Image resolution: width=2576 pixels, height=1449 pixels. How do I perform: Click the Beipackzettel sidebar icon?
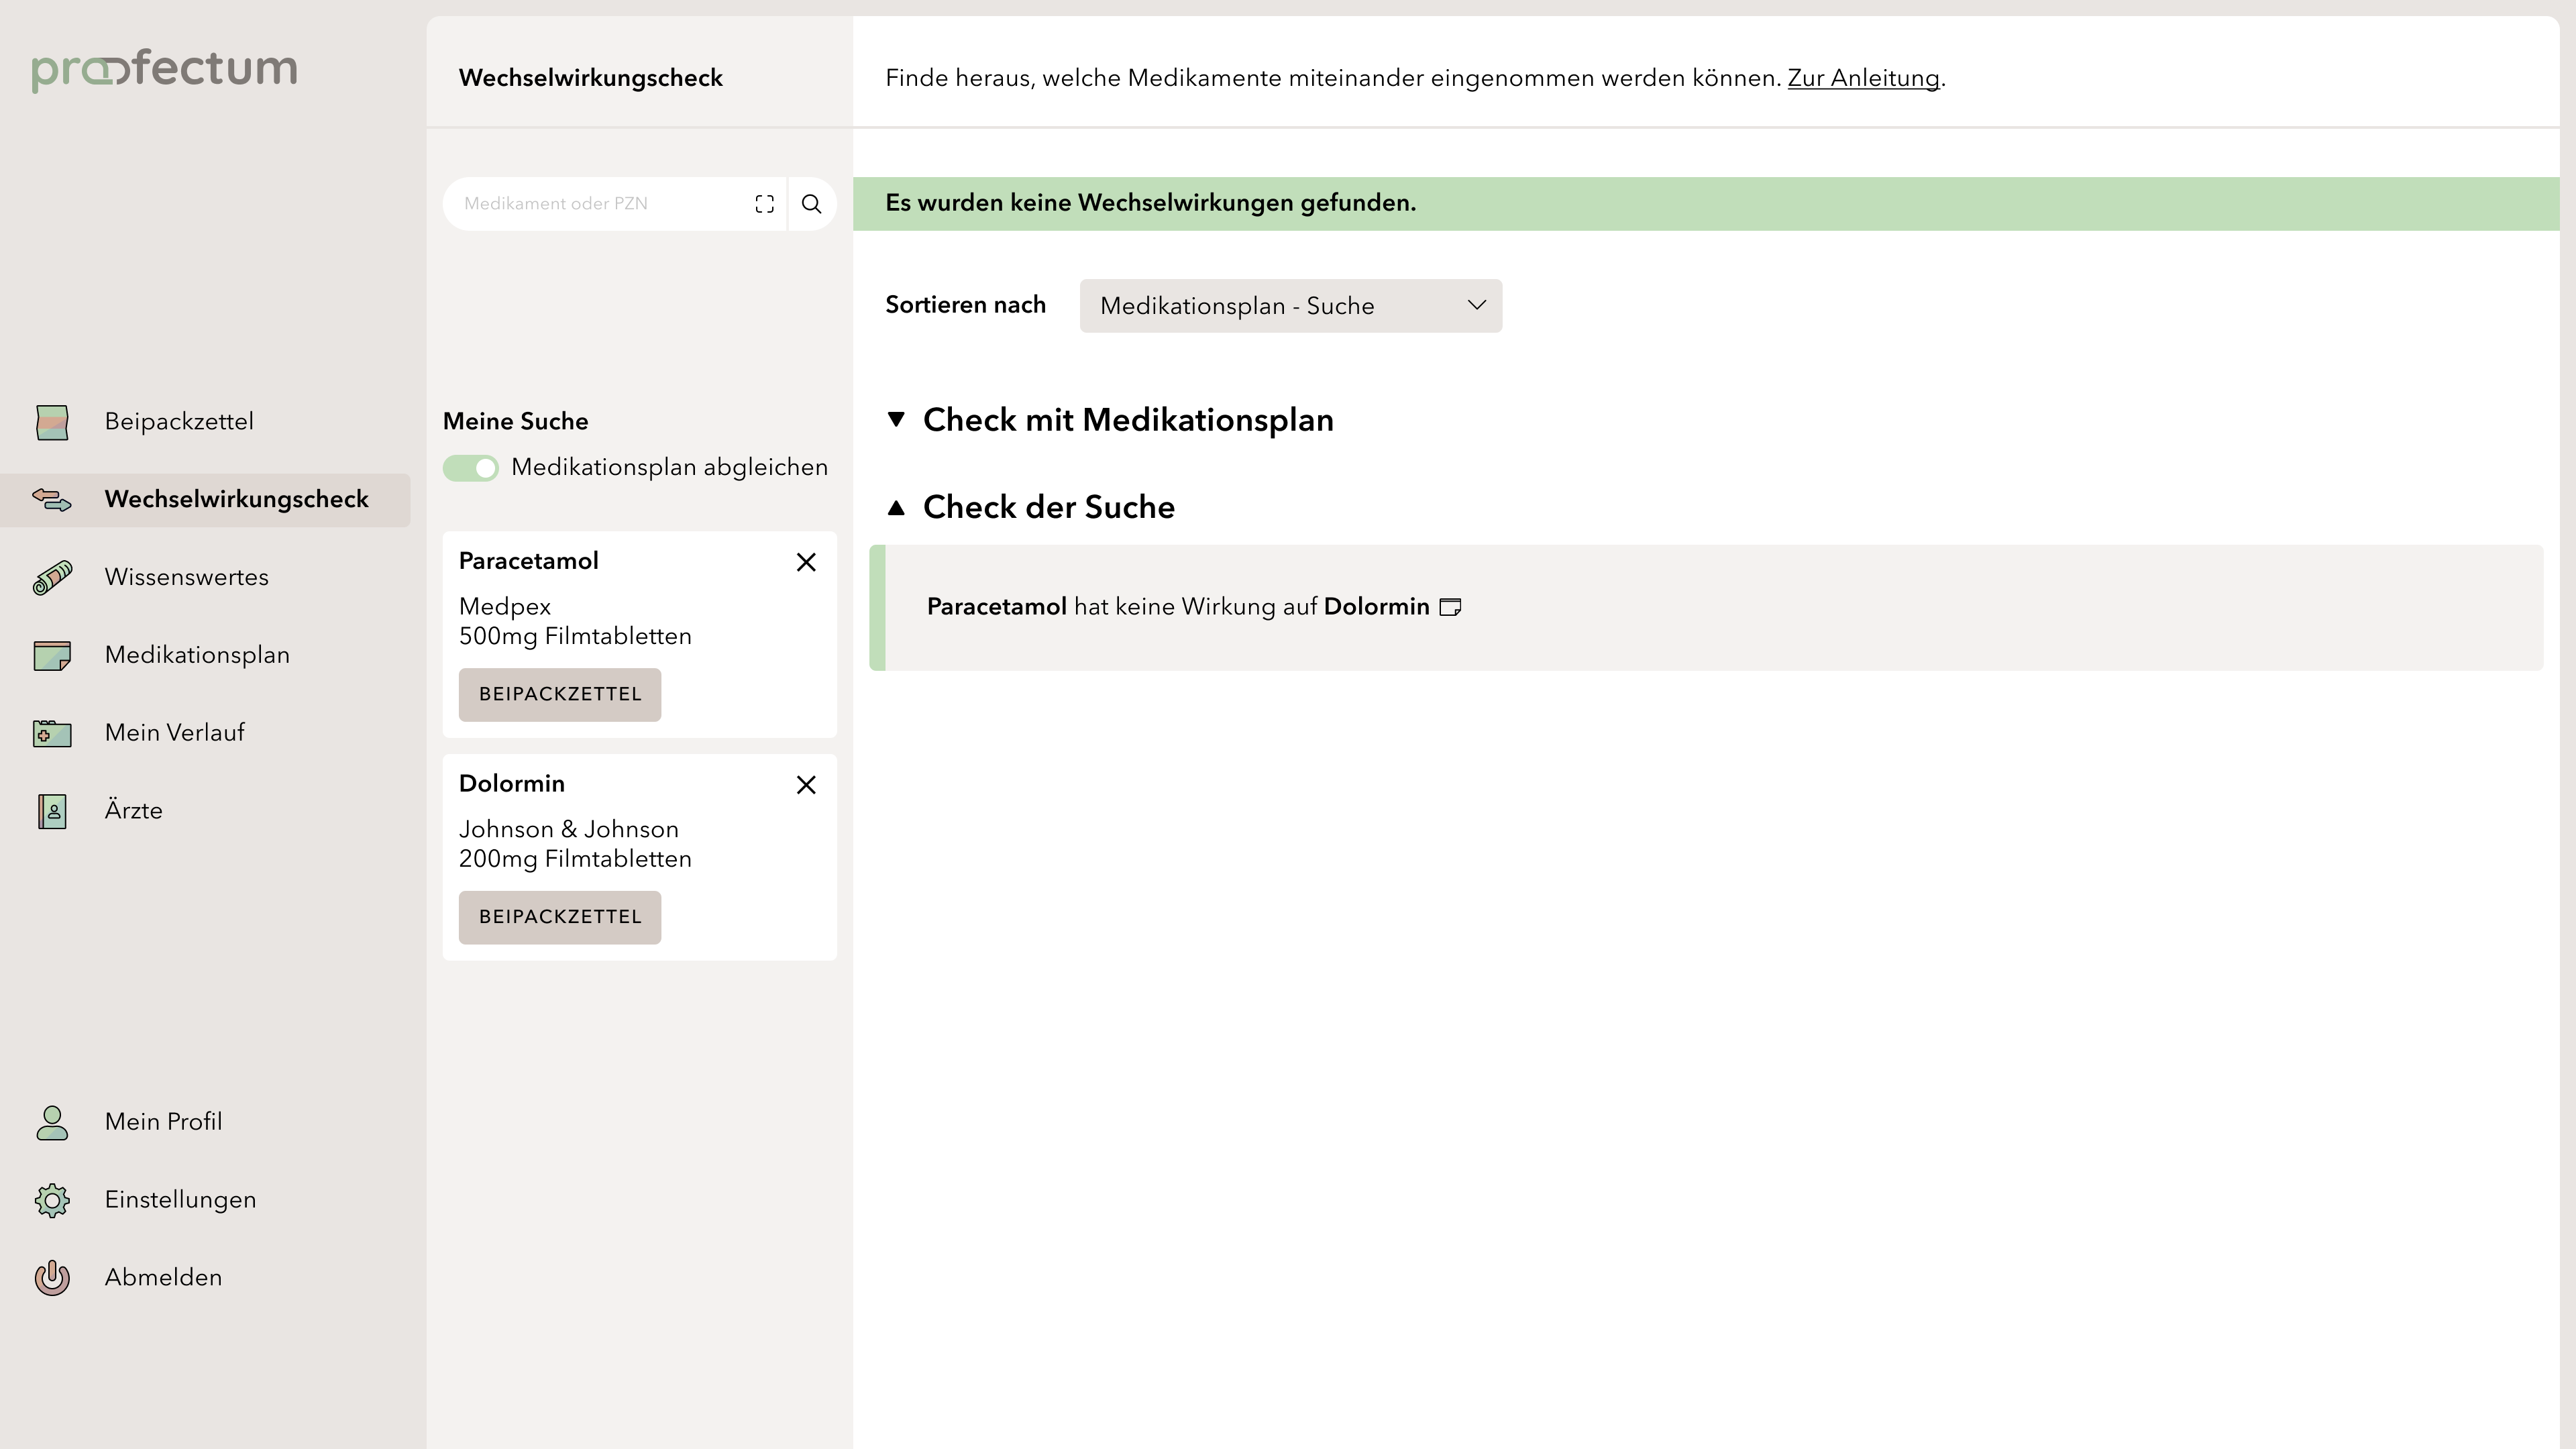(52, 422)
